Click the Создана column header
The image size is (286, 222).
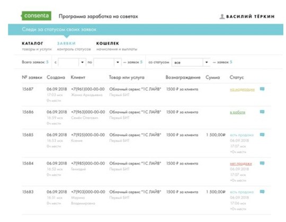(x=56, y=77)
